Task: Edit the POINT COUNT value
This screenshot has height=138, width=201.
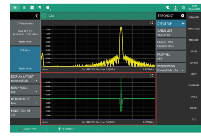Action: click(25, 113)
